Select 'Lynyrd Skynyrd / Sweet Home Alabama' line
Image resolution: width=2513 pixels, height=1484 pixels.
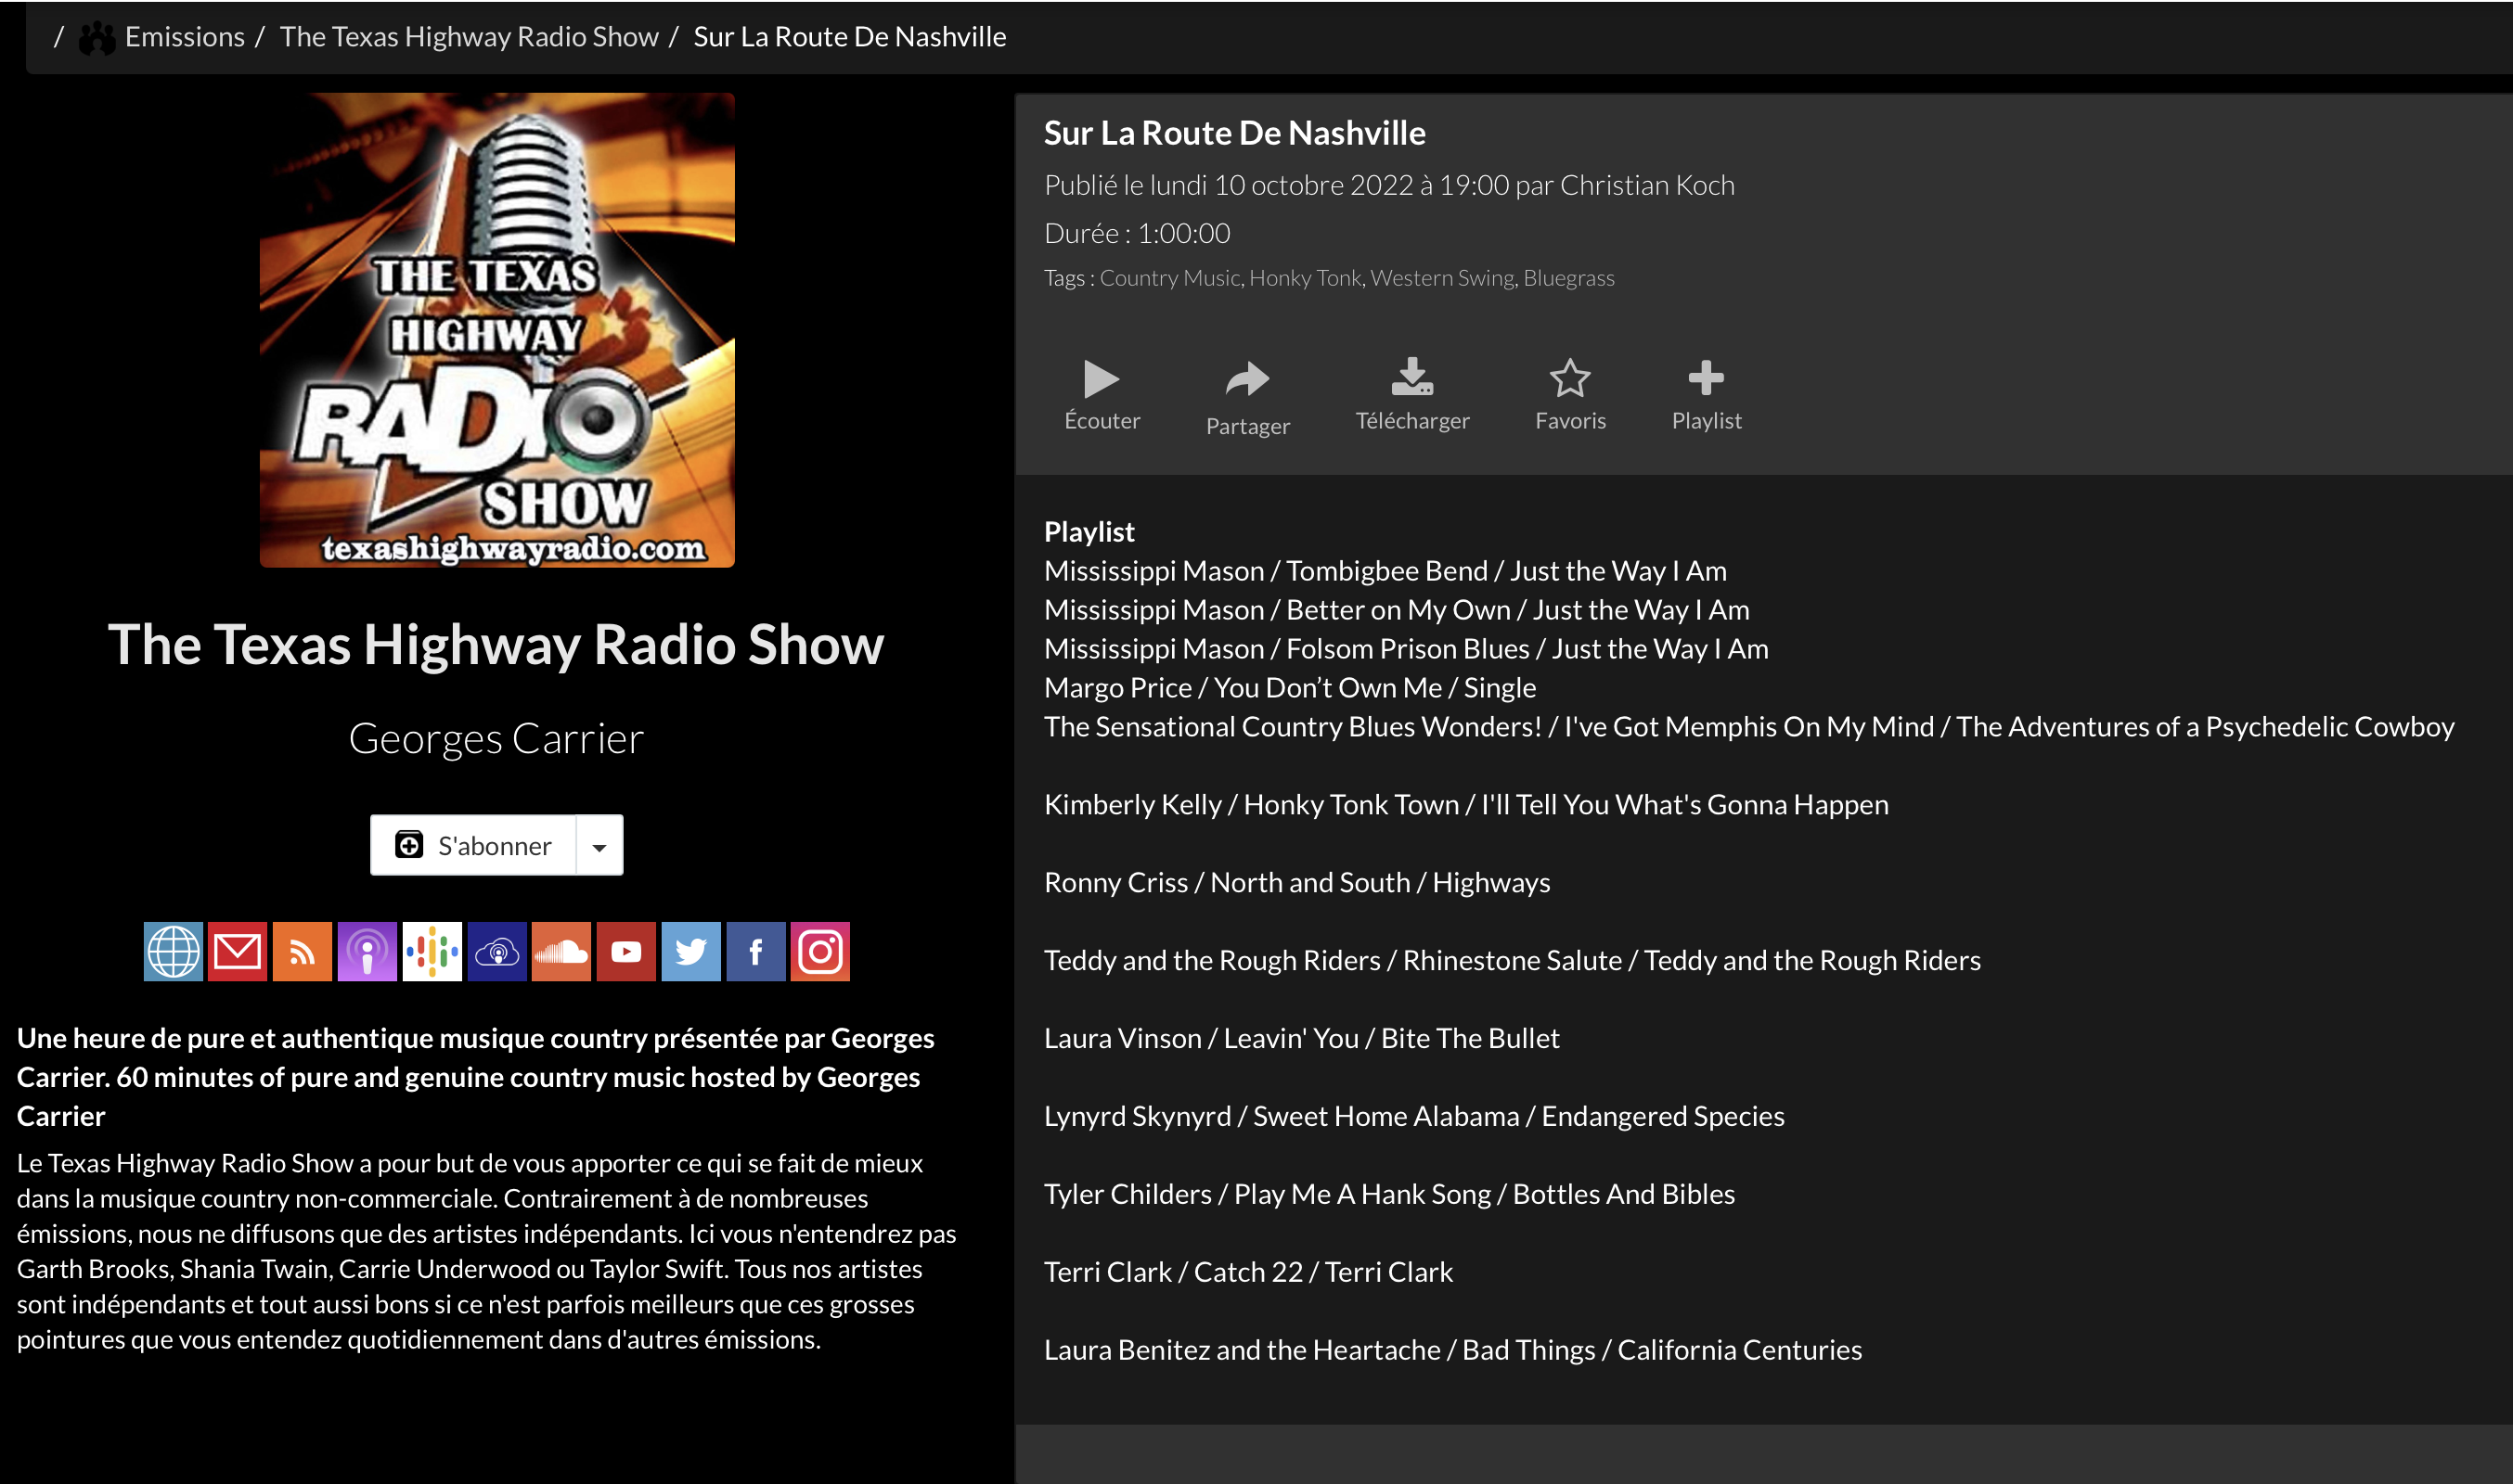pos(1413,1117)
